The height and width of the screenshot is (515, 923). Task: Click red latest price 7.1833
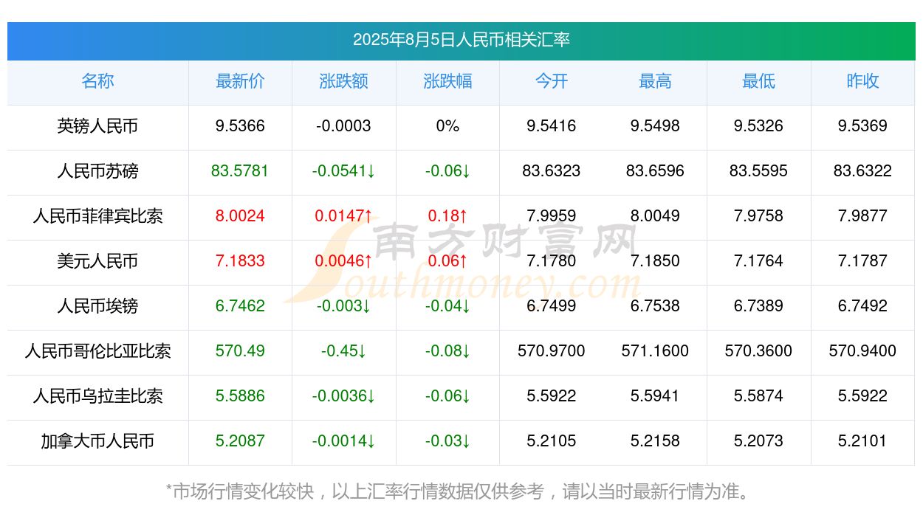click(240, 261)
